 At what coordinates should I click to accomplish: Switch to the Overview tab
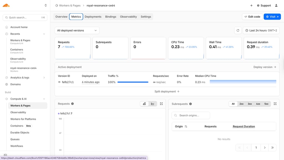[x=61, y=17]
